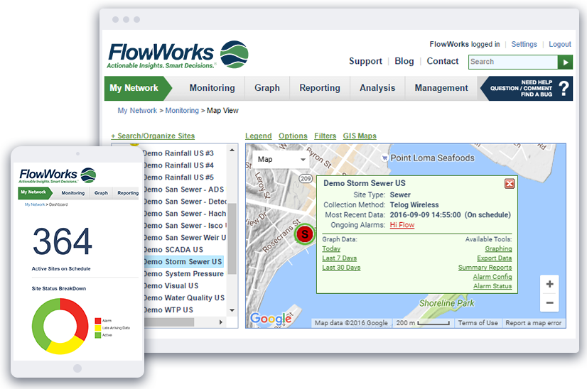Click the FlowWorks logo in header

point(178,55)
